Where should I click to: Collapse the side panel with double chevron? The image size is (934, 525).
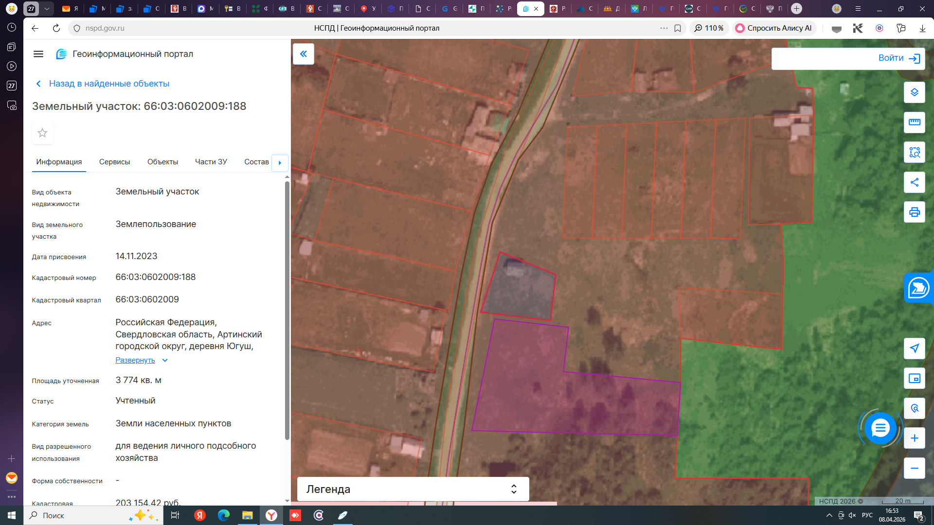coord(303,54)
